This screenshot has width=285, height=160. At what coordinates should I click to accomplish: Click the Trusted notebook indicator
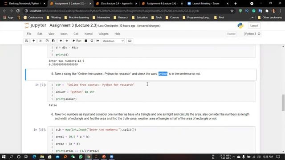point(231,34)
